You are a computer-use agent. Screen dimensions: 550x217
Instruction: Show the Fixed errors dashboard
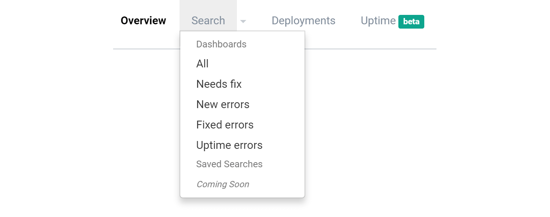coord(225,125)
